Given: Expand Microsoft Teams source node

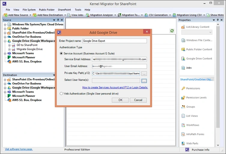Looking at the screenshot, I should [5, 54].
